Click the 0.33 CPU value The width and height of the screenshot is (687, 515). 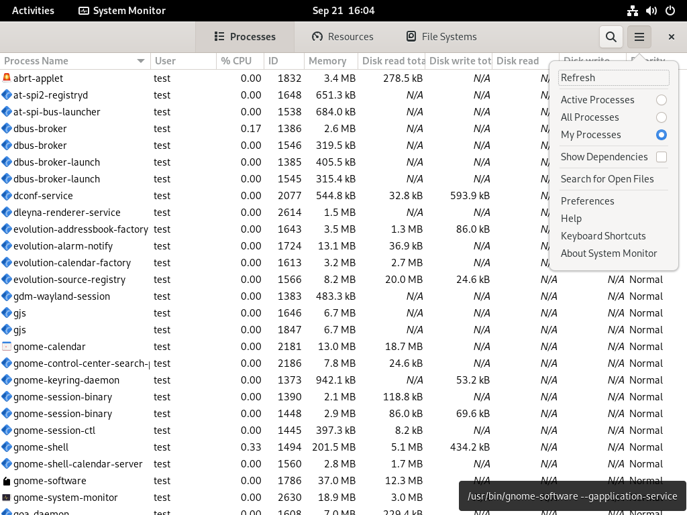click(x=251, y=447)
